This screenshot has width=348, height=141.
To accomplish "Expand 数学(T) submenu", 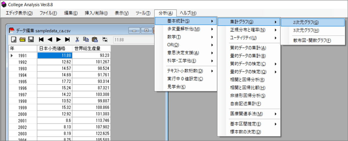I will (186, 37).
